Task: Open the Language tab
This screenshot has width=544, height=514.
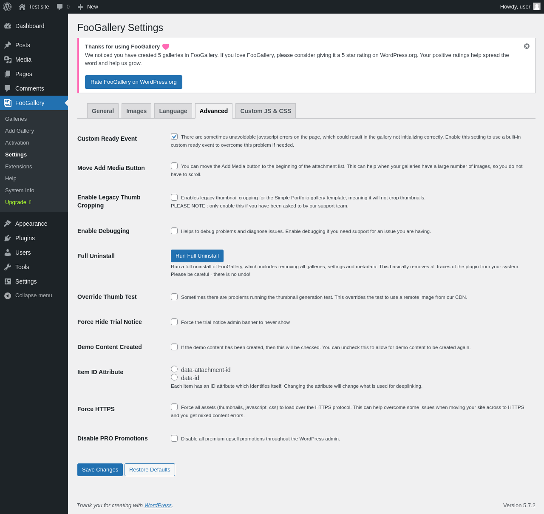Action: click(173, 111)
